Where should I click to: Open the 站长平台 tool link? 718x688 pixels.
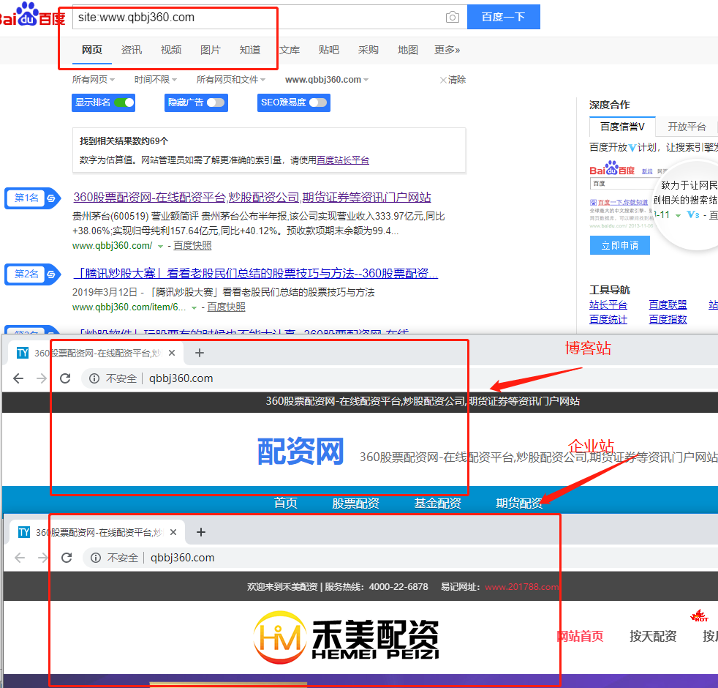(608, 304)
